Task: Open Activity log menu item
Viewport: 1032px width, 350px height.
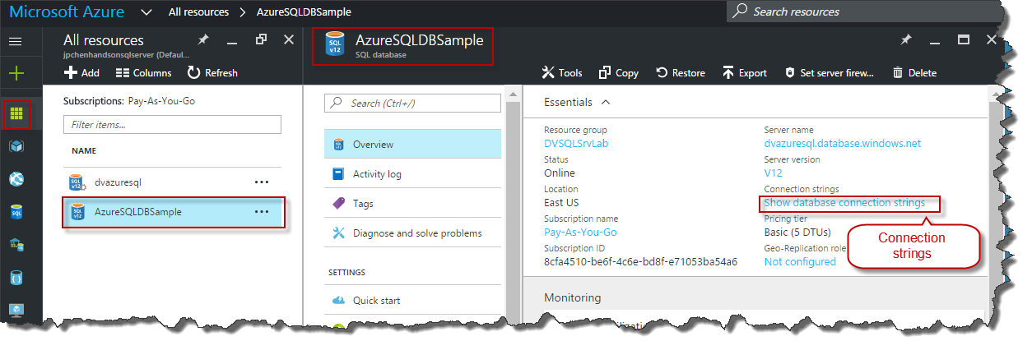Action: [x=412, y=174]
